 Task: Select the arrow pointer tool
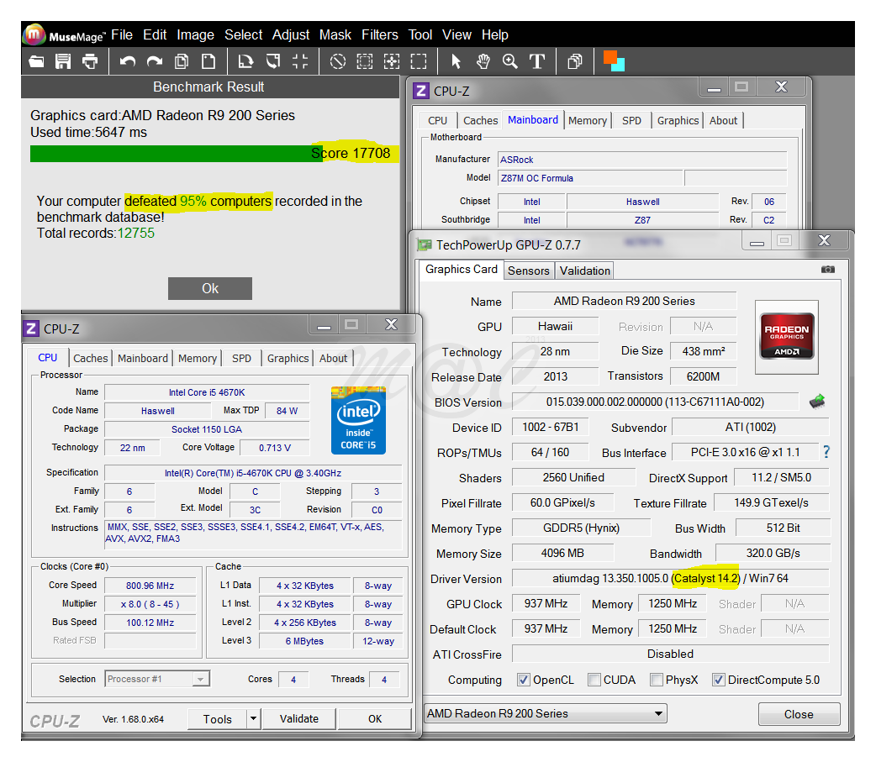click(456, 61)
